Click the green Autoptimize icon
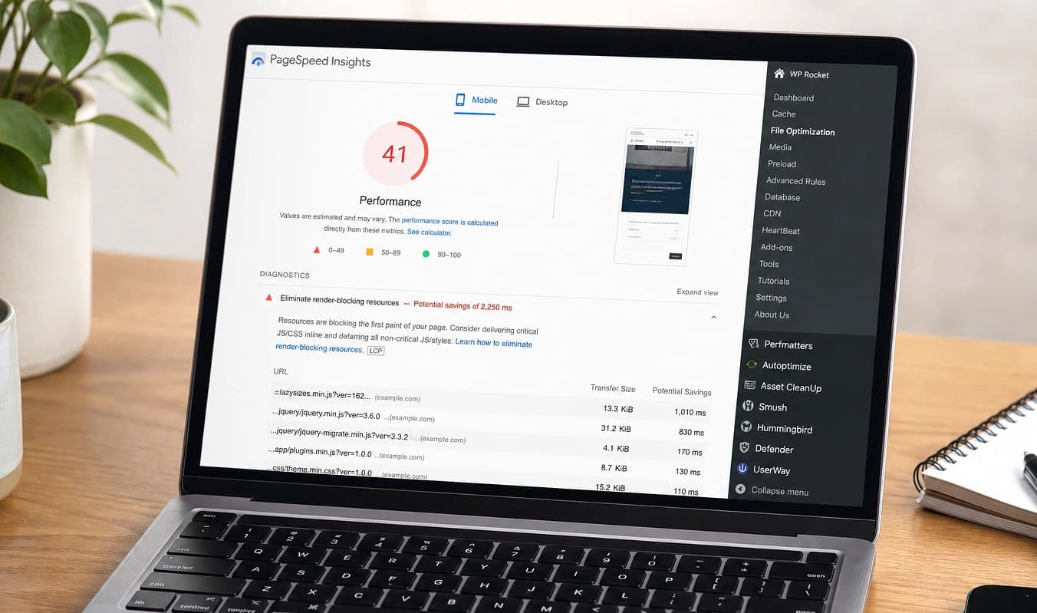This screenshot has height=613, width=1037. 752,365
